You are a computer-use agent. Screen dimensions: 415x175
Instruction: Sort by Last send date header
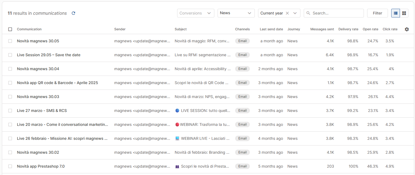271,29
